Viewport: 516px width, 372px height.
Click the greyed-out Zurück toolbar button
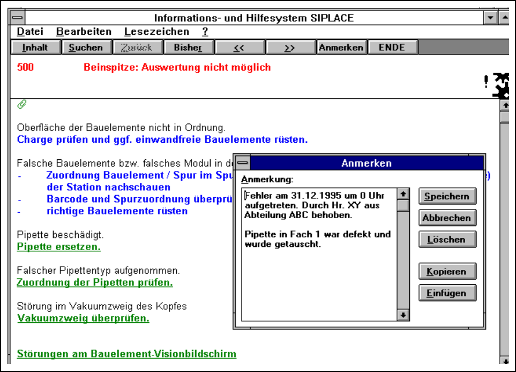[137, 48]
